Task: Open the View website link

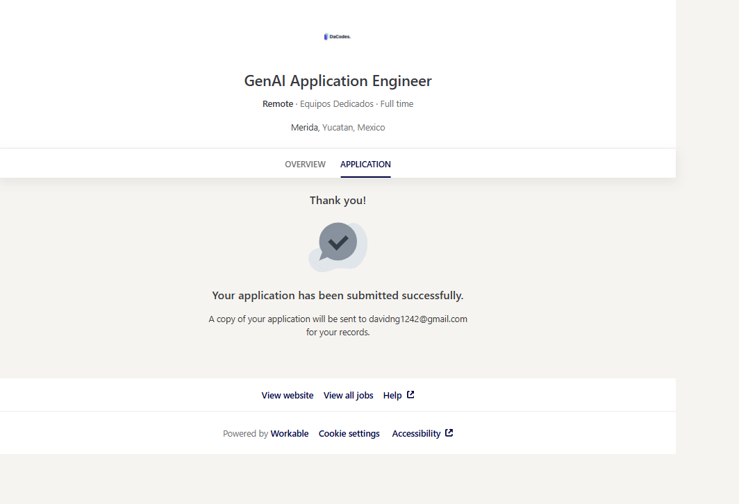Action: coord(288,396)
